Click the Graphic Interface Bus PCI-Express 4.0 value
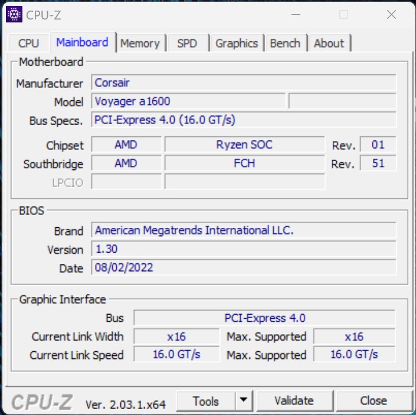The width and height of the screenshot is (416, 415). (264, 318)
